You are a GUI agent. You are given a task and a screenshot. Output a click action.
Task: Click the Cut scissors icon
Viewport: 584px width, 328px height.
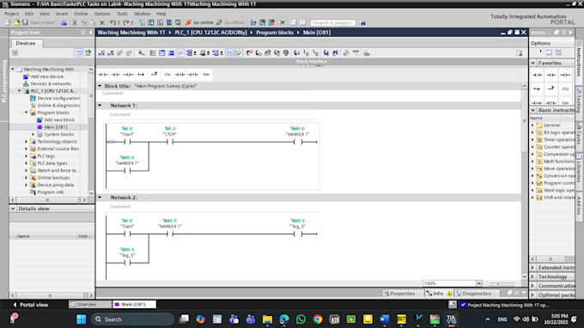click(75, 22)
